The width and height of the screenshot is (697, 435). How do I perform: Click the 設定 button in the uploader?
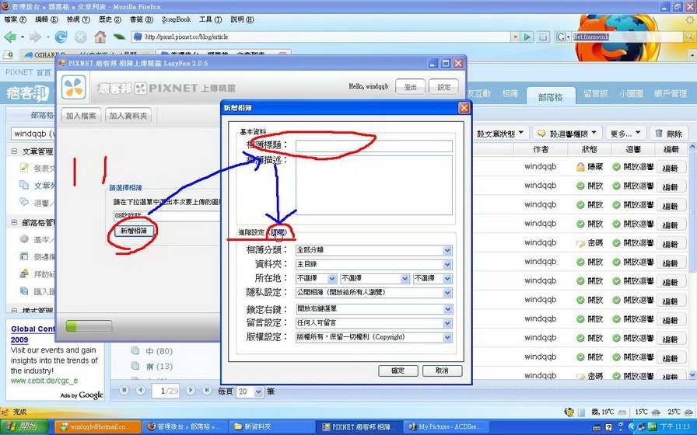[443, 87]
